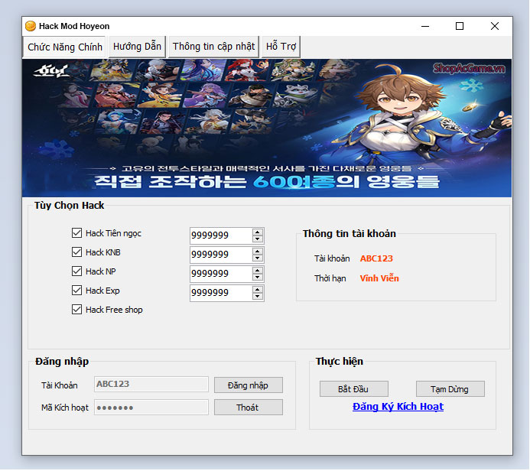Increase the Hack KNB value with up arrow

258,252
